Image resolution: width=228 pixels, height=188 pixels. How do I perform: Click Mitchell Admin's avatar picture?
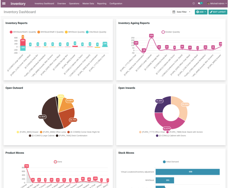click(x=208, y=4)
